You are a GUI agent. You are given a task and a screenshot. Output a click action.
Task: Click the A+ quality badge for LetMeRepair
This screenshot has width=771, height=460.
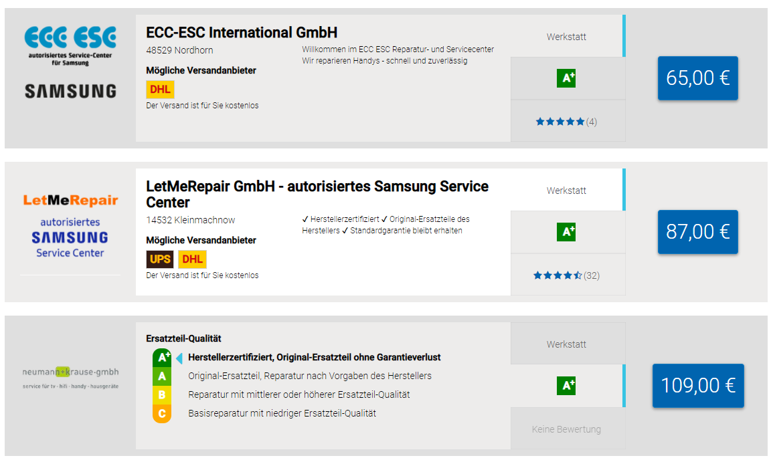[x=566, y=232]
